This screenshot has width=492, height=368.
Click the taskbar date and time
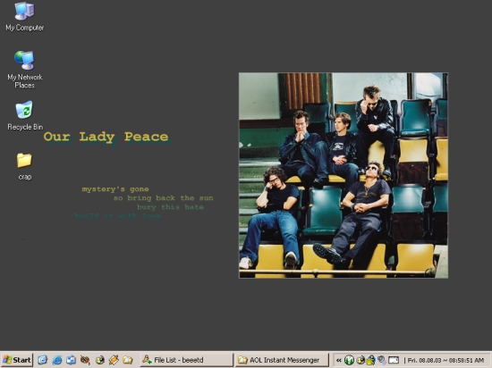click(445, 360)
